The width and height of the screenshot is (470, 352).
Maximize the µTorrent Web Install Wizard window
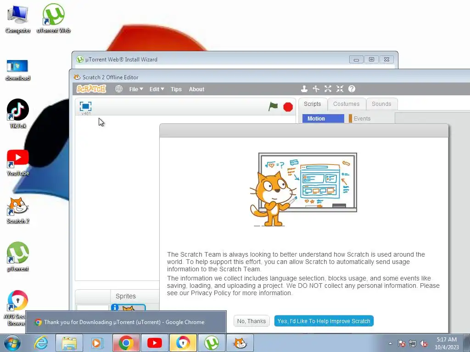point(371,60)
